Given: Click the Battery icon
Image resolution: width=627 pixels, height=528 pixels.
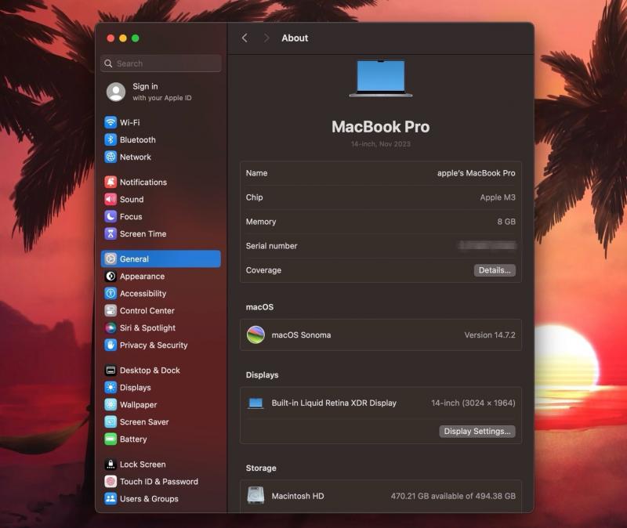Looking at the screenshot, I should pyautogui.click(x=111, y=439).
